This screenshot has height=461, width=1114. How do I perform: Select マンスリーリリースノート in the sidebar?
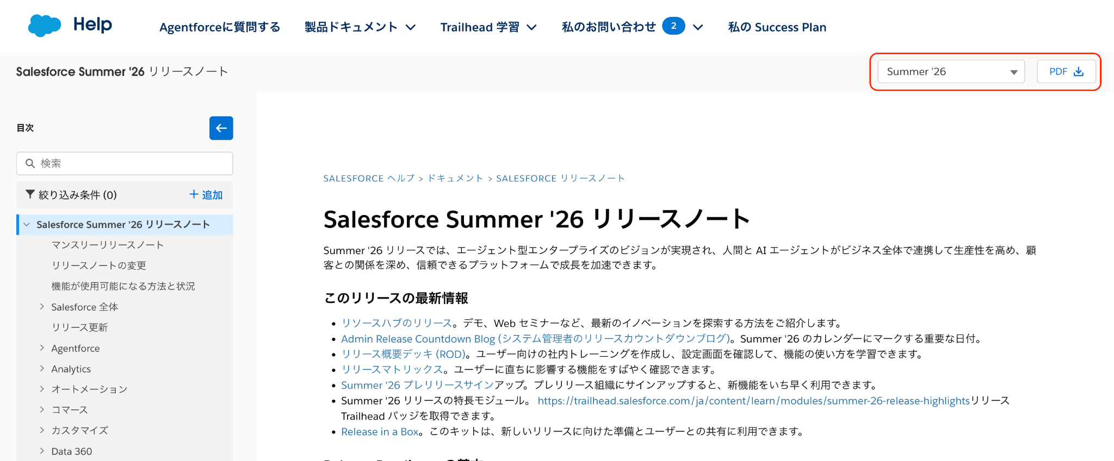coord(108,245)
